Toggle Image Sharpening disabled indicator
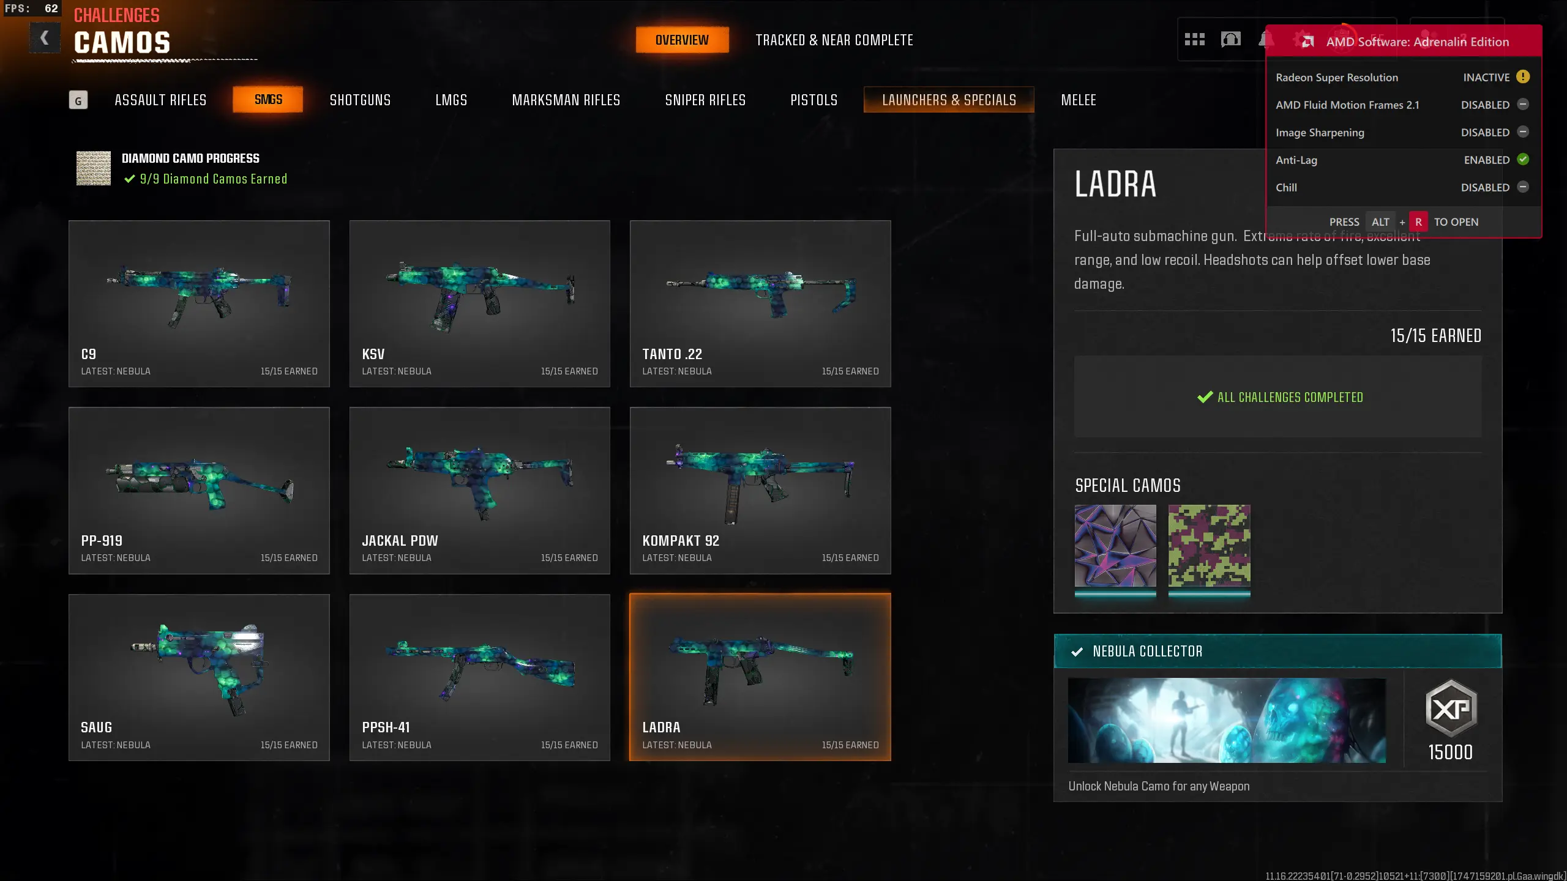 tap(1523, 132)
